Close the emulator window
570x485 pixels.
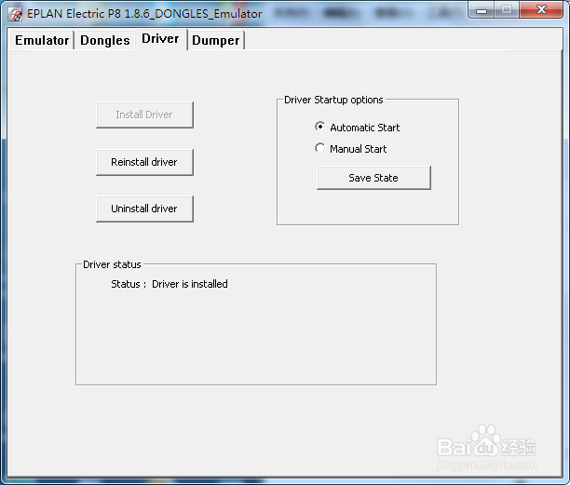click(x=541, y=10)
